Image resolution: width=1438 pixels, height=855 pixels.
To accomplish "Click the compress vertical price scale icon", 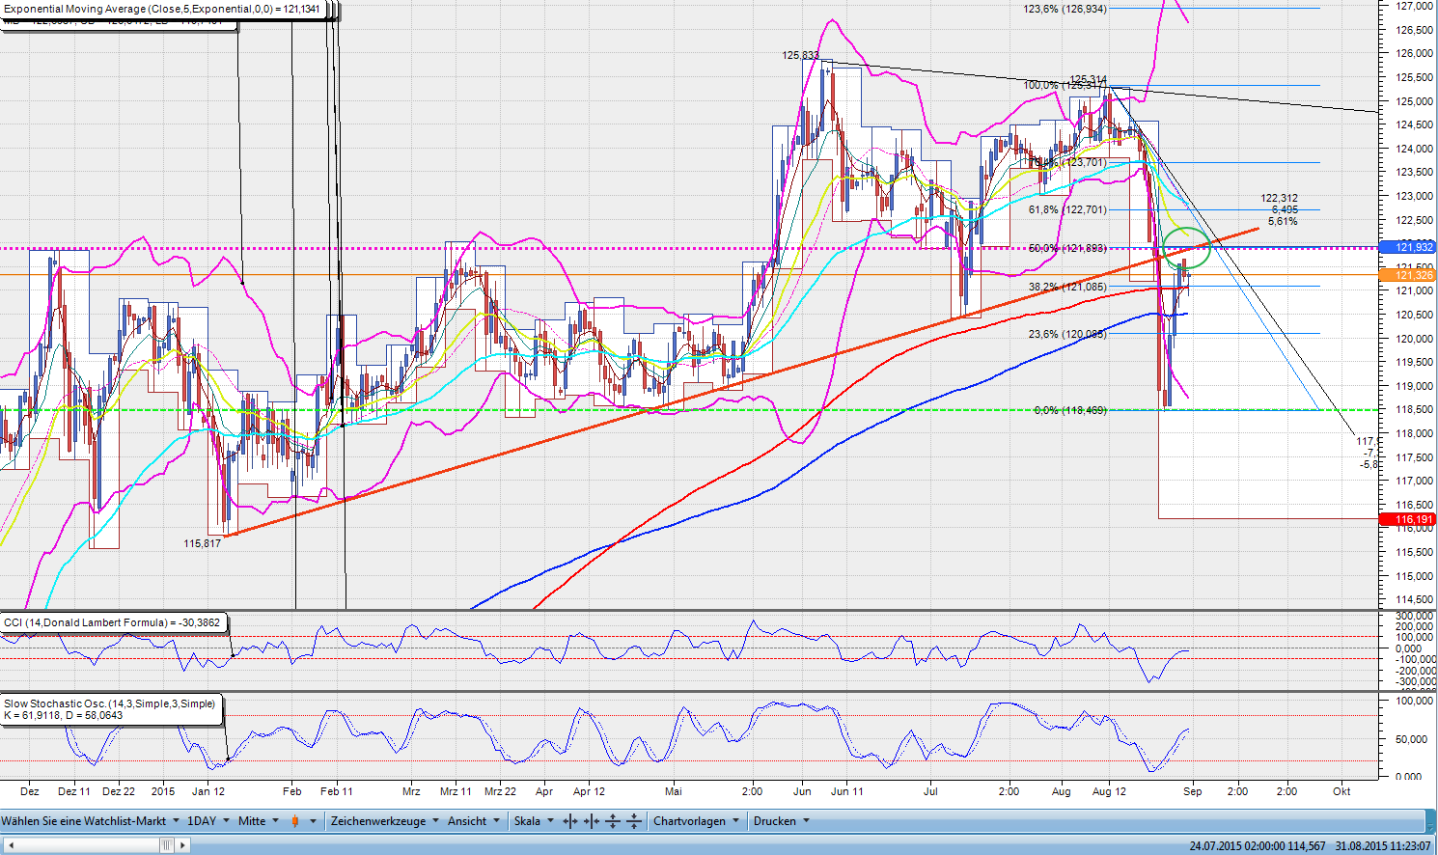I will tap(634, 821).
